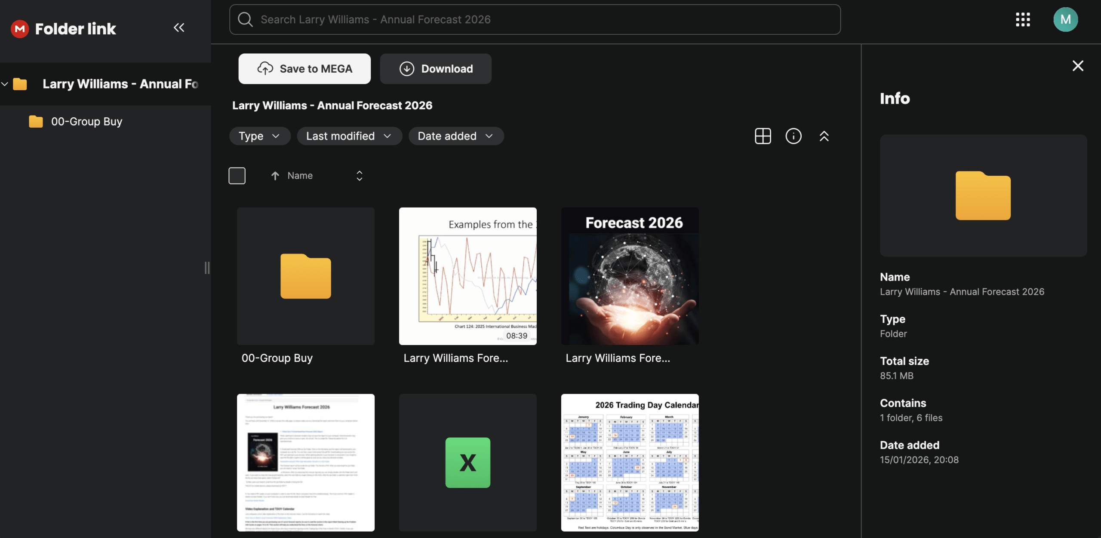Click the user avatar M icon

pyautogui.click(x=1065, y=19)
